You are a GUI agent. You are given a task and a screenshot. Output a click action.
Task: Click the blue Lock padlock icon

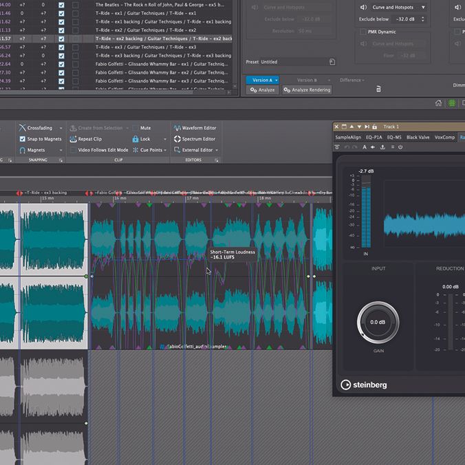[x=136, y=139]
